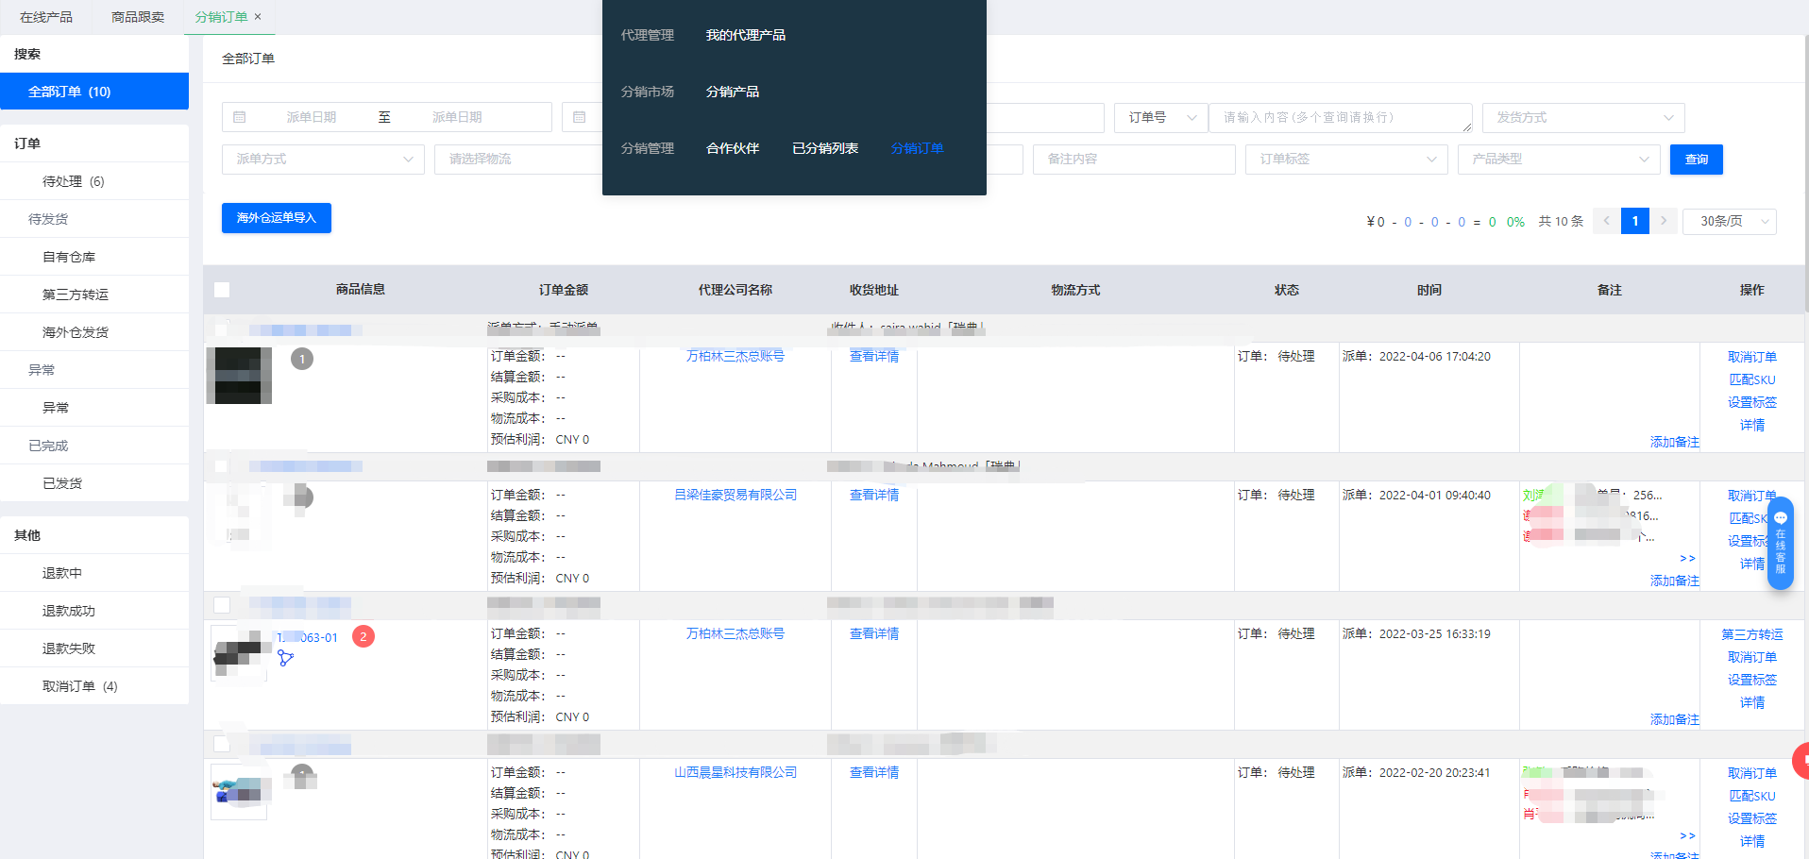
Task: Open 取消订单 (4) in sidebar
Action: pos(94,686)
